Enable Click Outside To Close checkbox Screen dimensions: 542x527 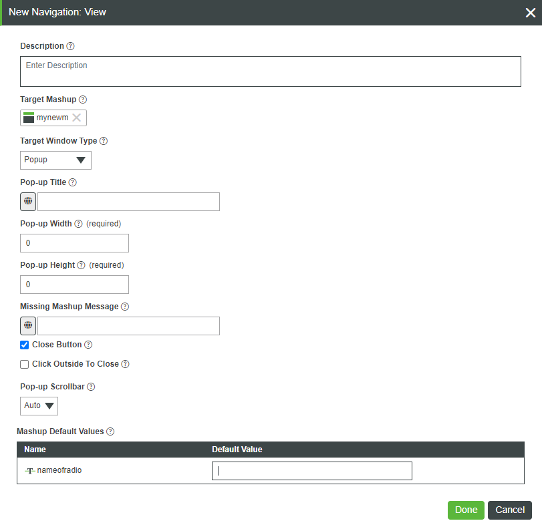coord(24,364)
